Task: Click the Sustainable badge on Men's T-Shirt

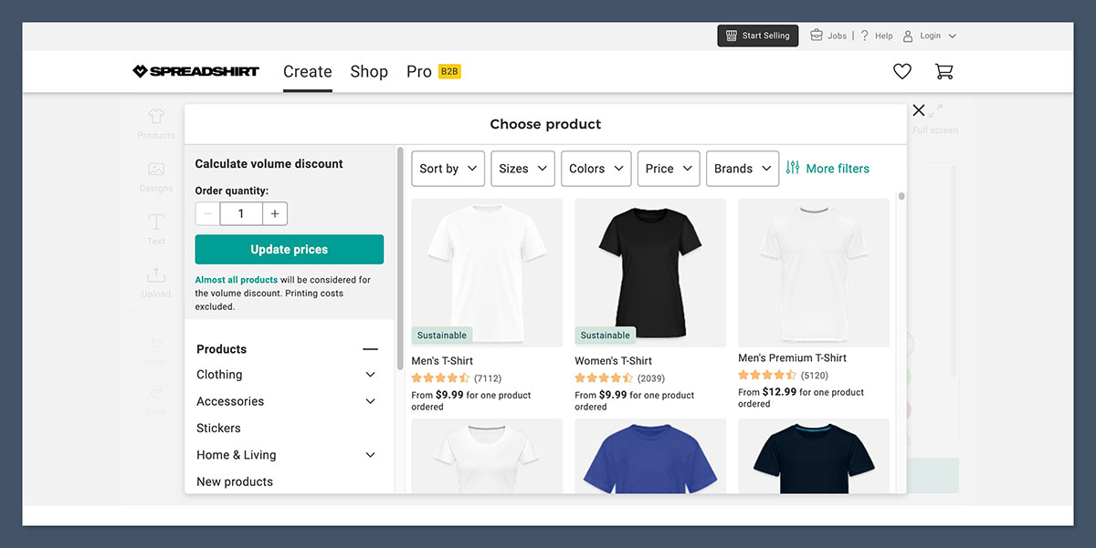Action: (442, 336)
